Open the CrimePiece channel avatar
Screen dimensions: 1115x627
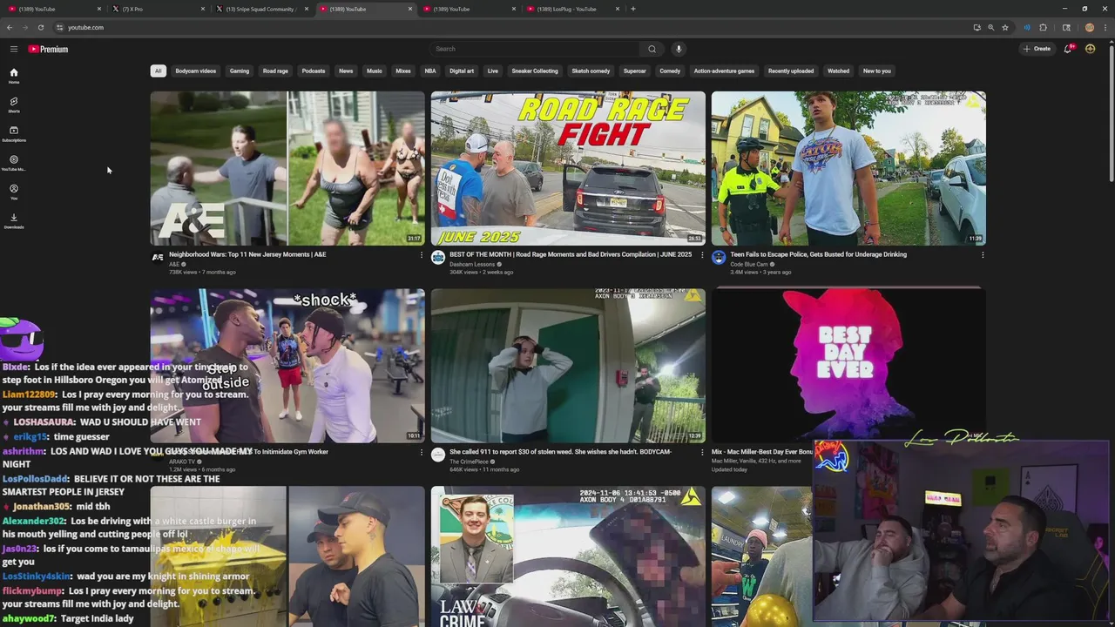[x=438, y=455]
